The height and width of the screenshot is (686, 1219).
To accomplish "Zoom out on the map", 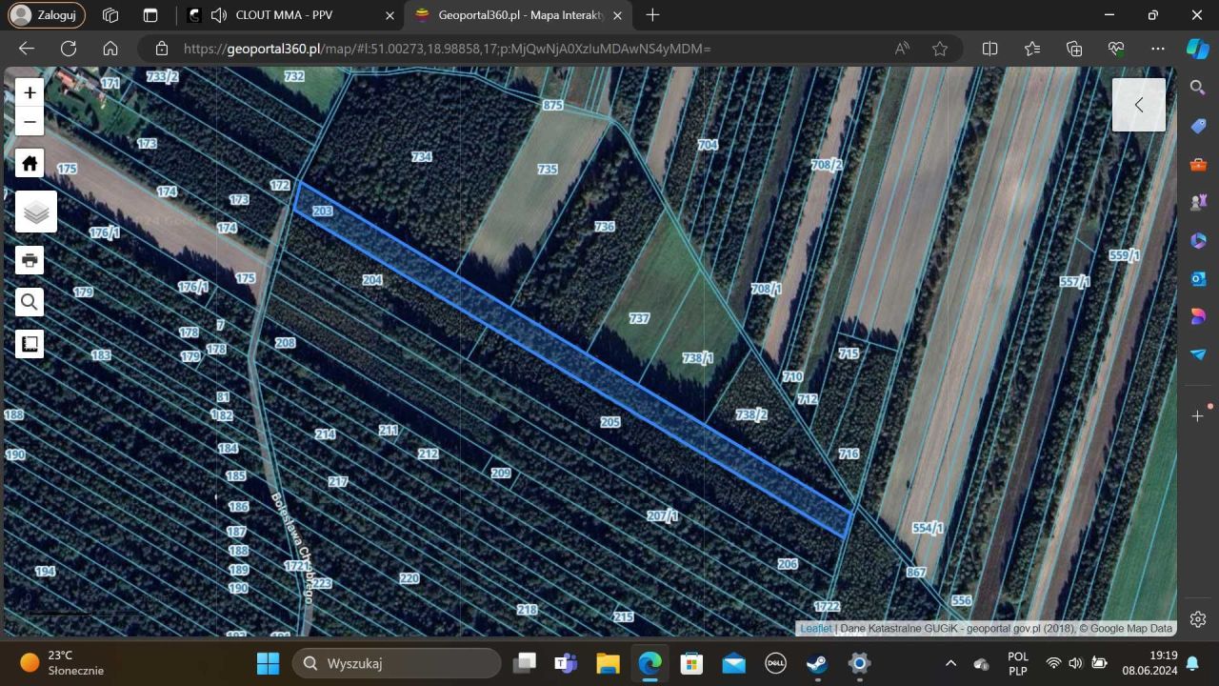I will 30,122.
